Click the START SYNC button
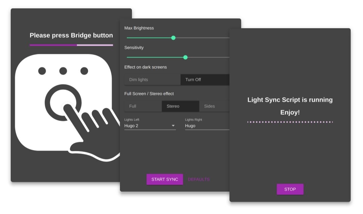This screenshot has width=363, height=214. pos(164,179)
